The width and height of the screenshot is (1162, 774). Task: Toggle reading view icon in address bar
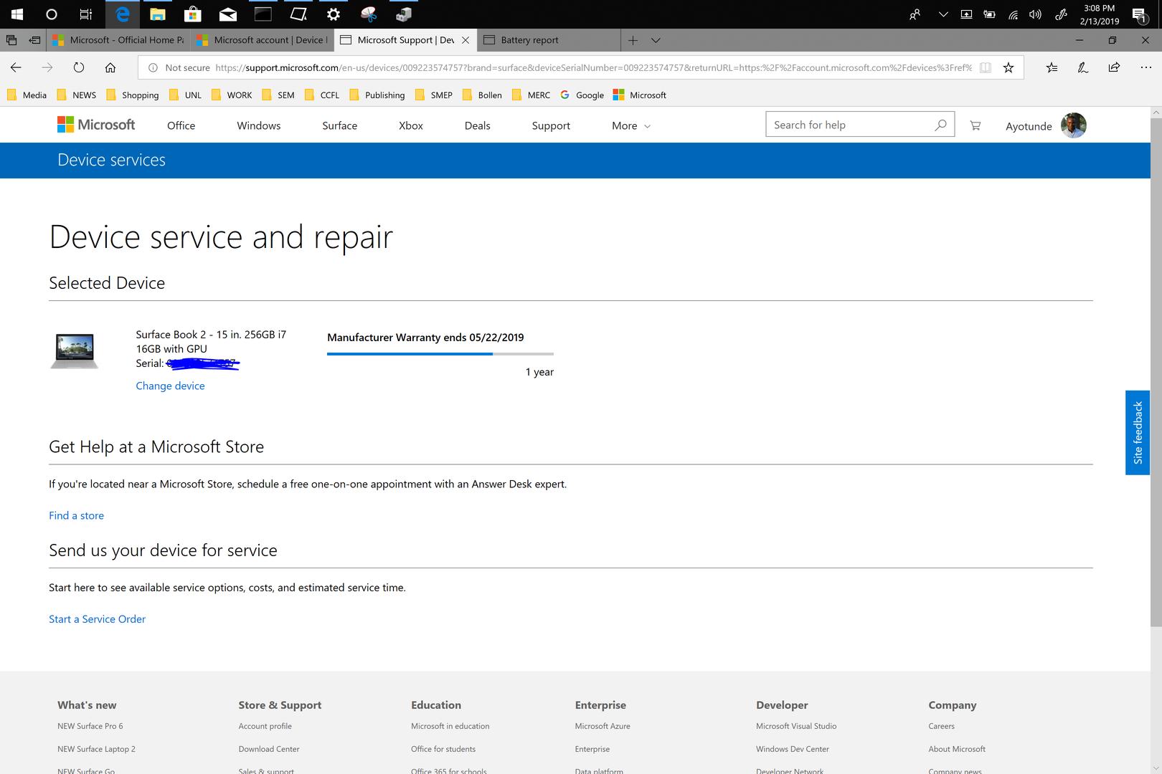(986, 67)
